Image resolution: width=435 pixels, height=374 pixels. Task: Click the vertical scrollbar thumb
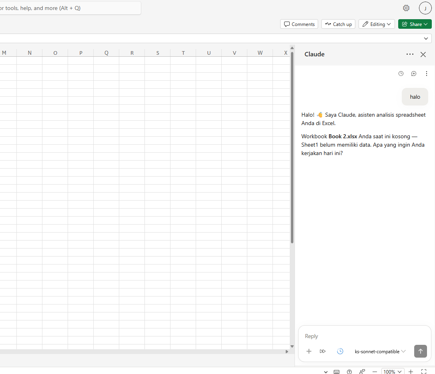coord(292,147)
